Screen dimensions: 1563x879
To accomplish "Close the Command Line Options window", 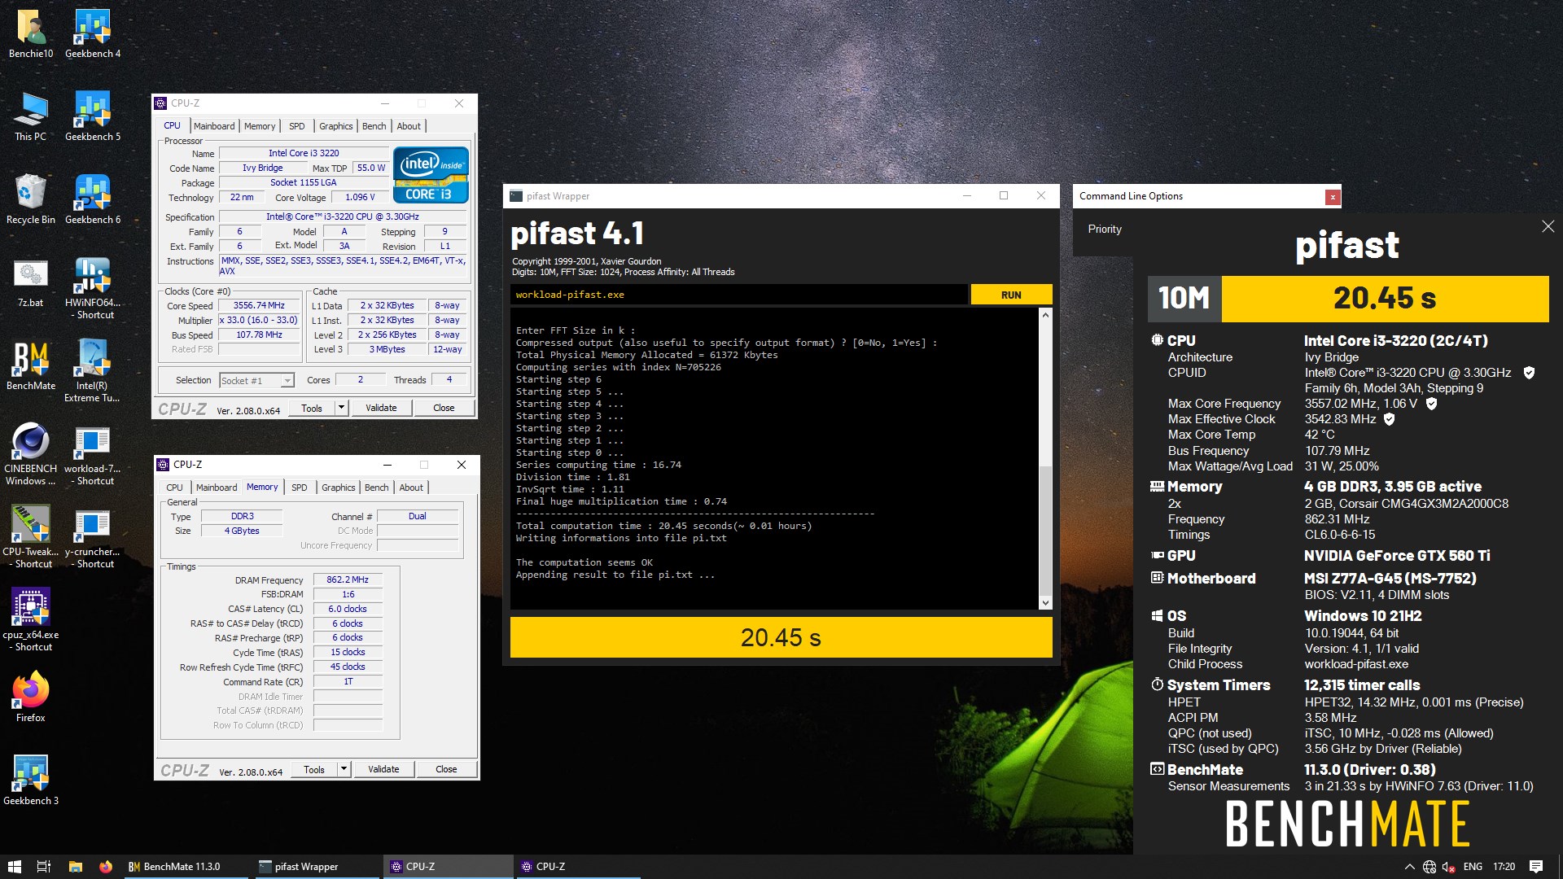I will click(1333, 196).
